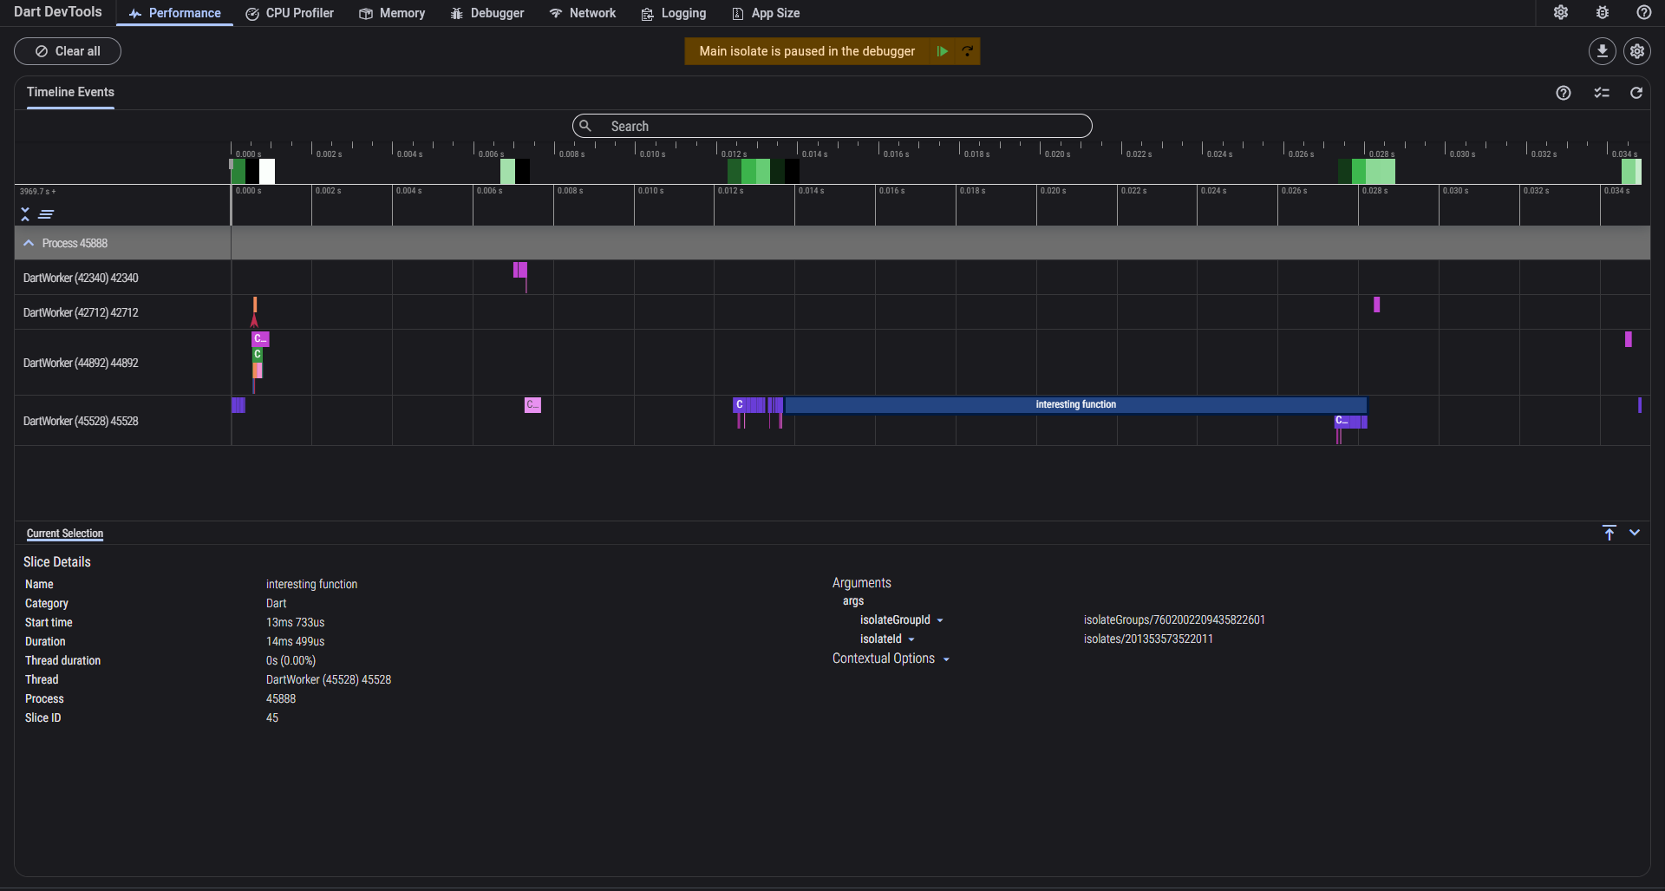Select the 'C...' slice under interesting function end

1342,421
